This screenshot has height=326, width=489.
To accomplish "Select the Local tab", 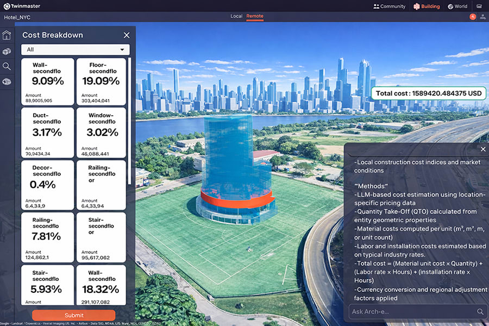I will [x=236, y=16].
